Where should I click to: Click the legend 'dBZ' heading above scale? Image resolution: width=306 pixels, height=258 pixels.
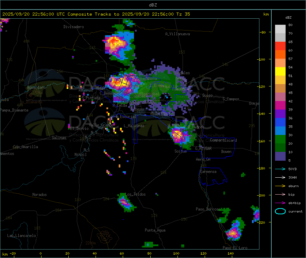click(x=288, y=18)
